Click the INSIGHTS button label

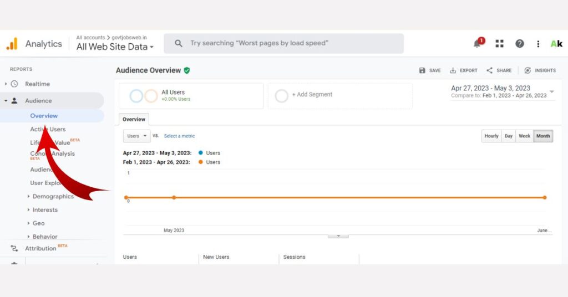pos(545,70)
